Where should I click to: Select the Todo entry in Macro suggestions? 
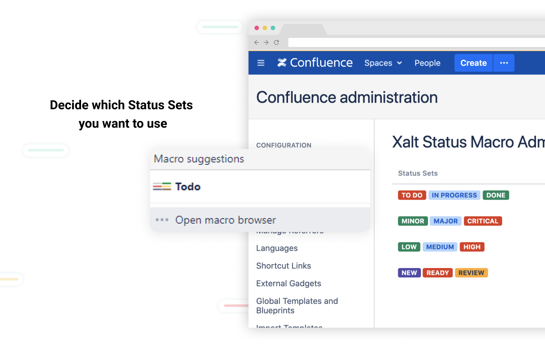pos(188,186)
